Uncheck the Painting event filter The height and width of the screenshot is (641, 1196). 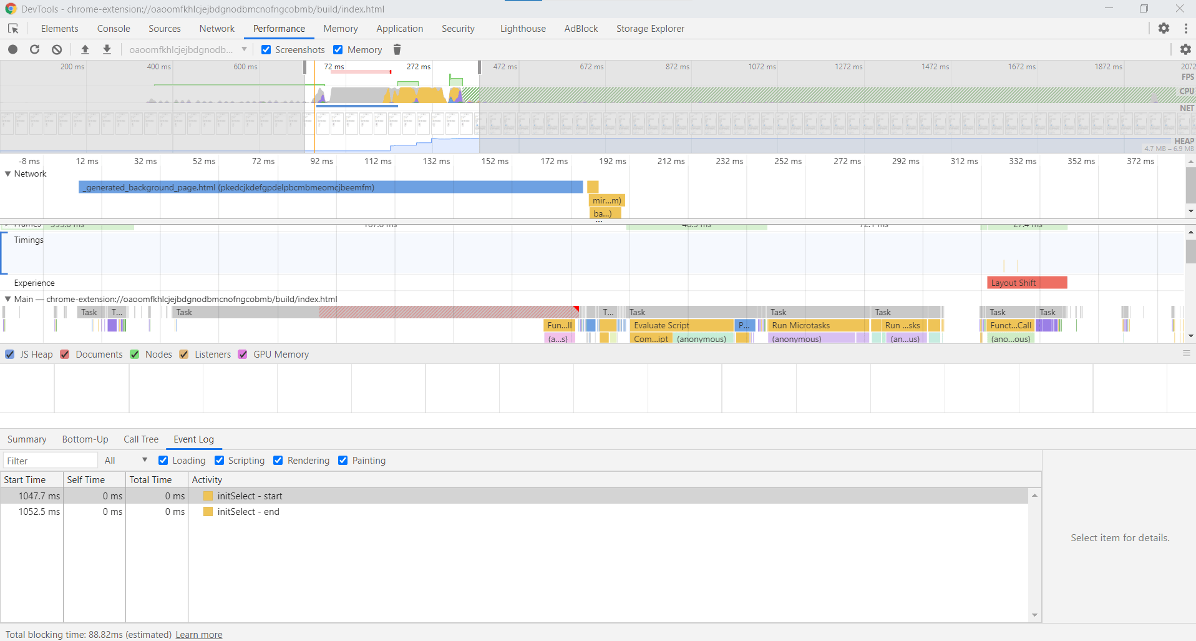point(343,460)
